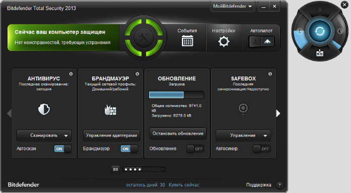Expand the МойBitdefender dropdown
351x193 pixels.
click(232, 6)
